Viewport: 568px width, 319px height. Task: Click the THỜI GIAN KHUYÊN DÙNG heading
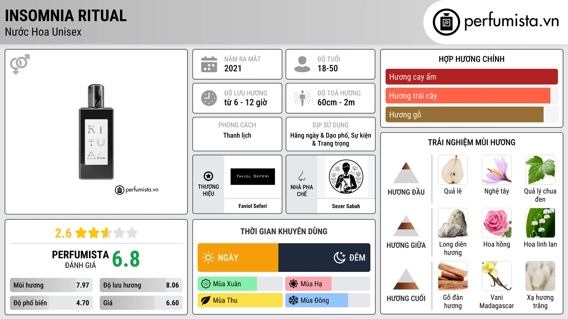(x=284, y=231)
